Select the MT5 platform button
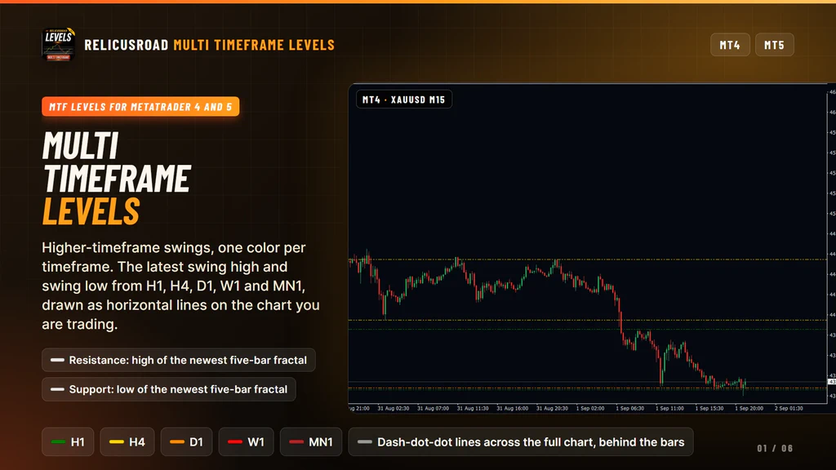This screenshot has height=470, width=836. pos(774,45)
